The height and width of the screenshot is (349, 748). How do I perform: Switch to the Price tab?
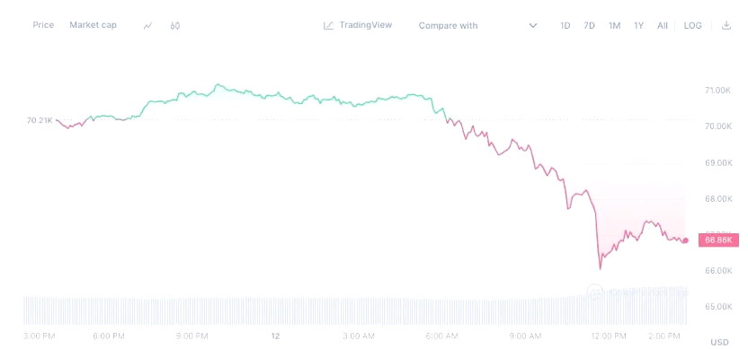43,25
